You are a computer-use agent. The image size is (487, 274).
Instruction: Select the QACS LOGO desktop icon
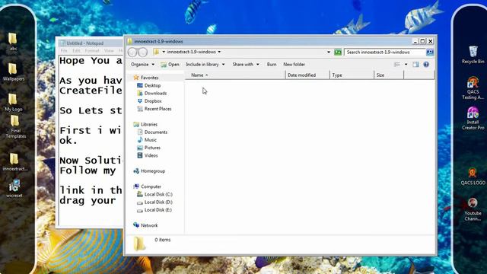coord(473,176)
